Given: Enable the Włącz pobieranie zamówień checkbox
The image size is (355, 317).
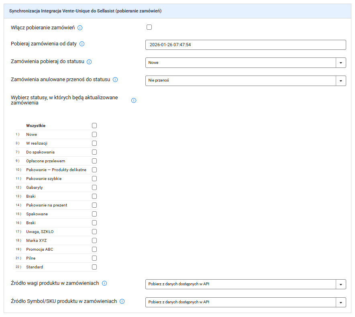Looking at the screenshot, I should coord(149,27).
